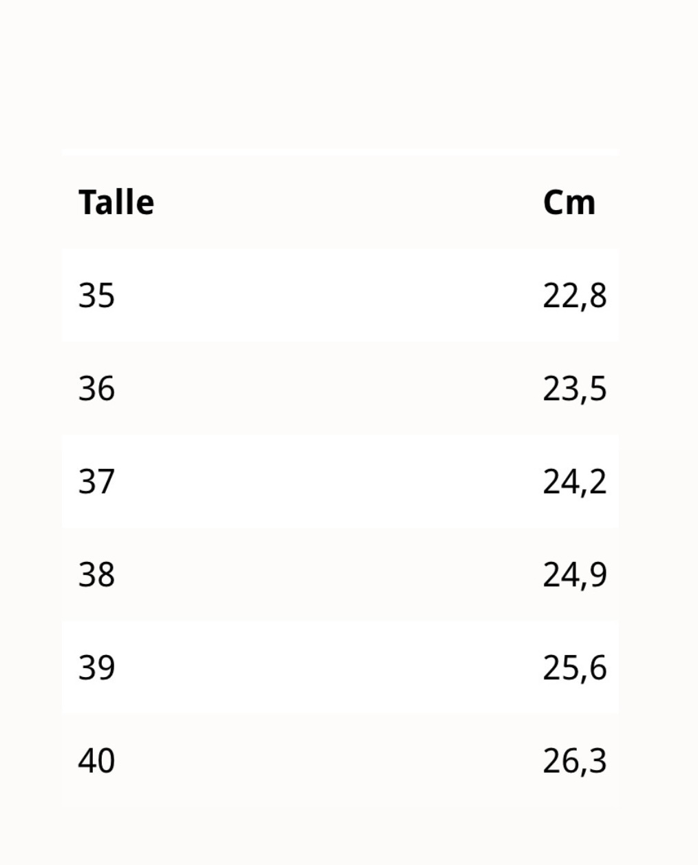This screenshot has height=865, width=698.
Task: Click the Talle column header
Action: [116, 202]
